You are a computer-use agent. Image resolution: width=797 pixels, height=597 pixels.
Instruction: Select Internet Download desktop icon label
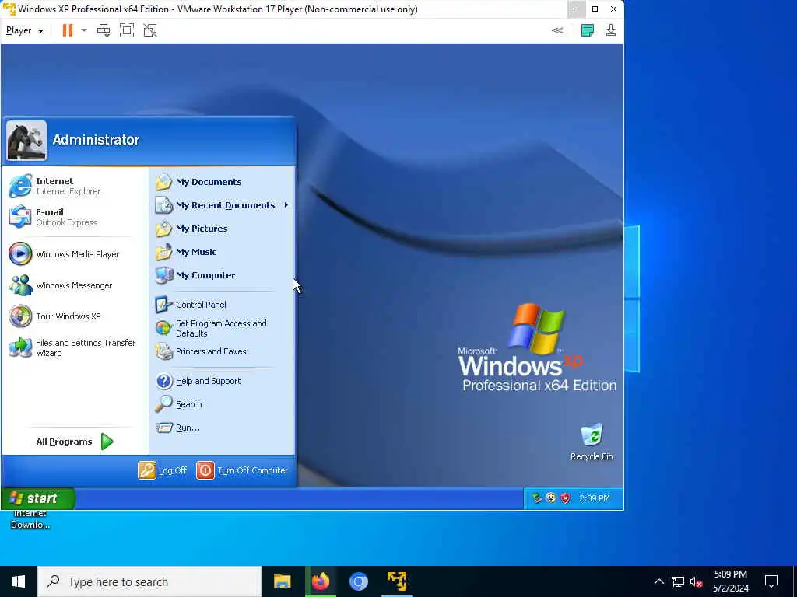[x=30, y=519]
